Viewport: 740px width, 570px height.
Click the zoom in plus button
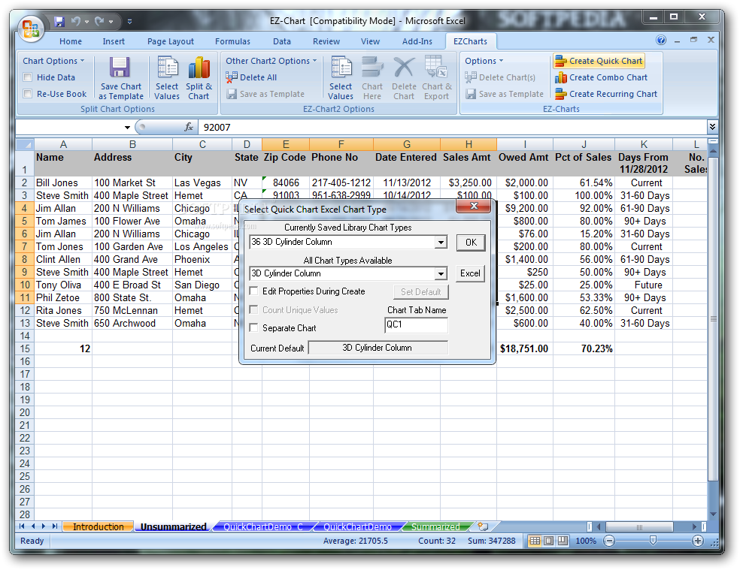point(698,541)
